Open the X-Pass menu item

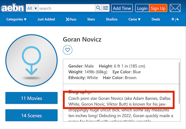point(71,19)
